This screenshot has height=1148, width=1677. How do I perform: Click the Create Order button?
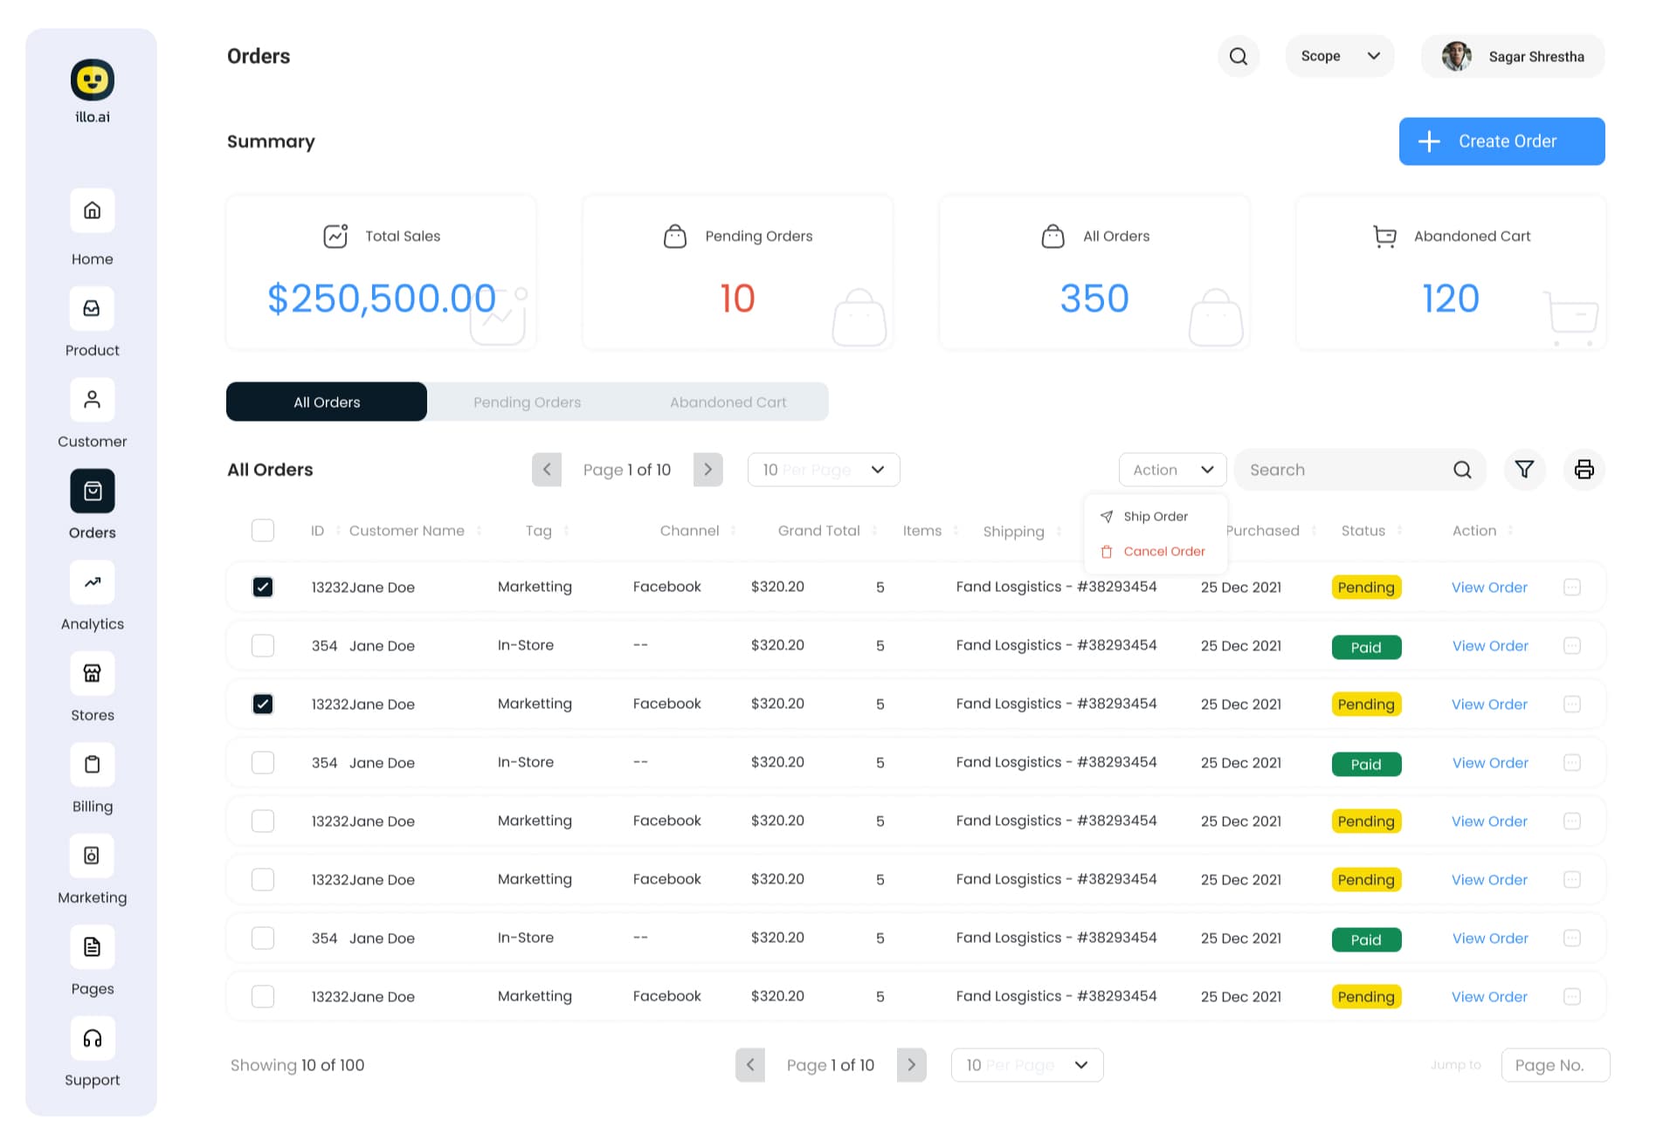click(x=1501, y=141)
